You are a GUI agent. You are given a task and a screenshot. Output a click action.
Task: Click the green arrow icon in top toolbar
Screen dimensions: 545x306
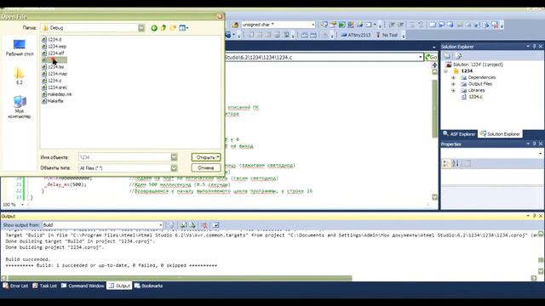(x=342, y=25)
